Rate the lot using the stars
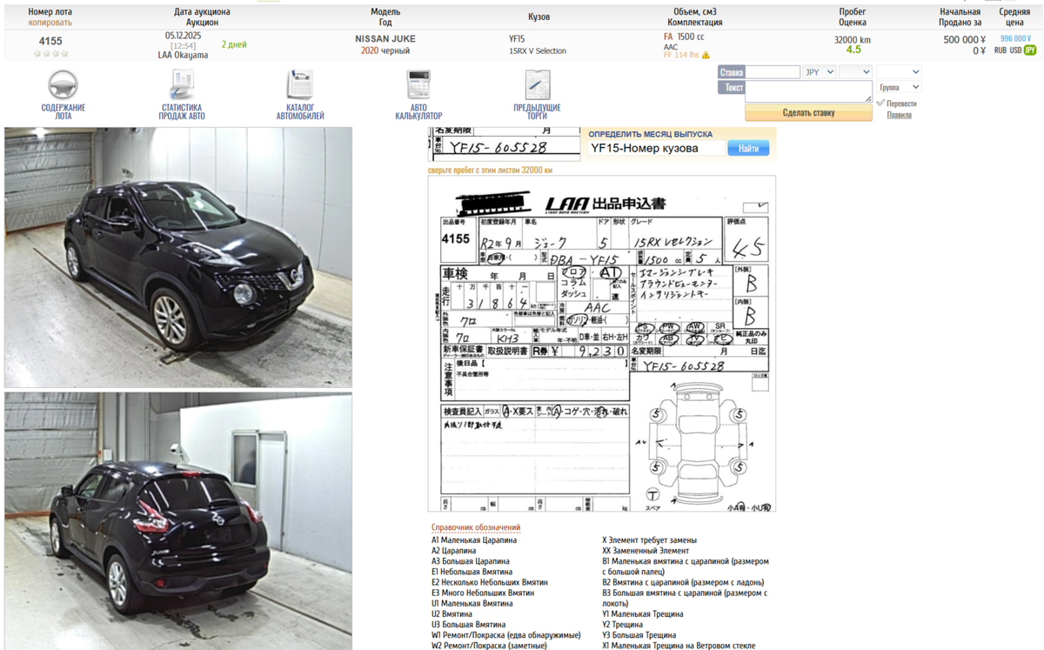Image resolution: width=1044 pixels, height=650 pixels. coord(50,53)
